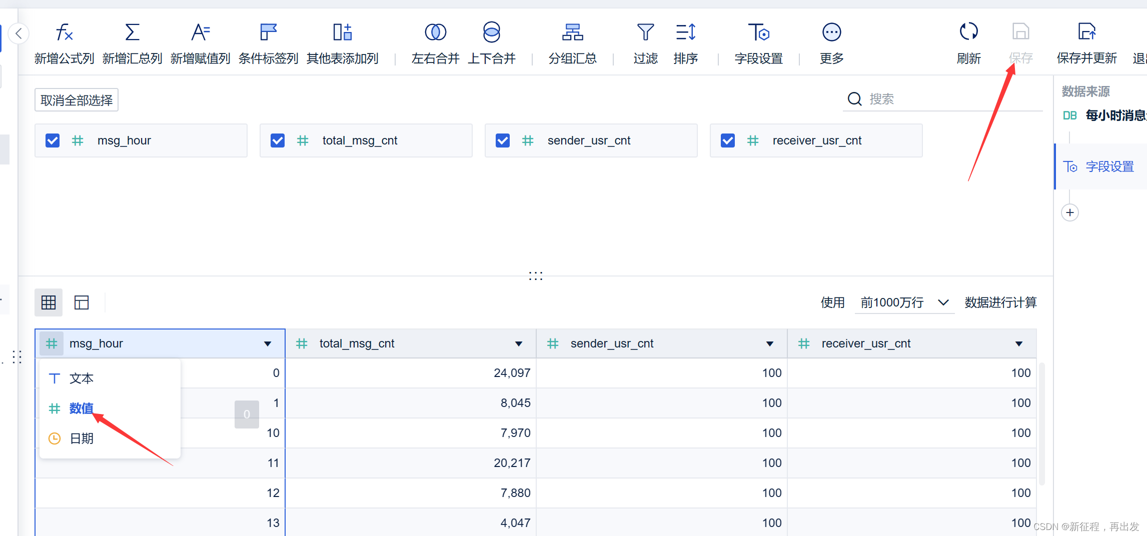The width and height of the screenshot is (1147, 536).
Task: Click the search magnifier icon
Action: [854, 99]
